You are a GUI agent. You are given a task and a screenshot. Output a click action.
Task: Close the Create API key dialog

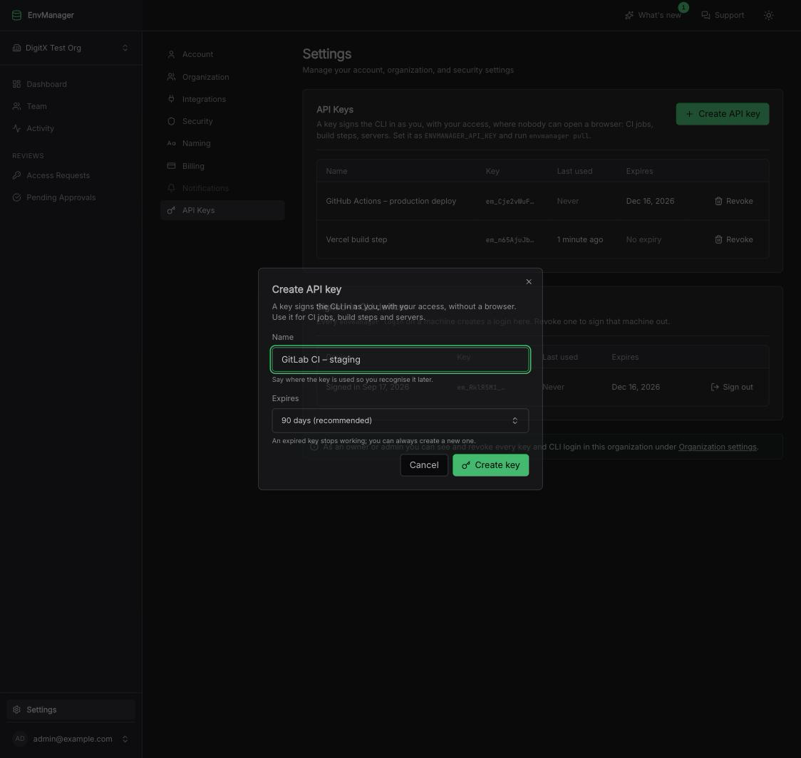coord(529,281)
